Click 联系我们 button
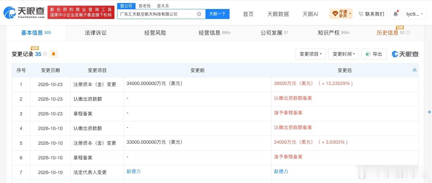The height and width of the screenshot is (183, 432). [371, 14]
